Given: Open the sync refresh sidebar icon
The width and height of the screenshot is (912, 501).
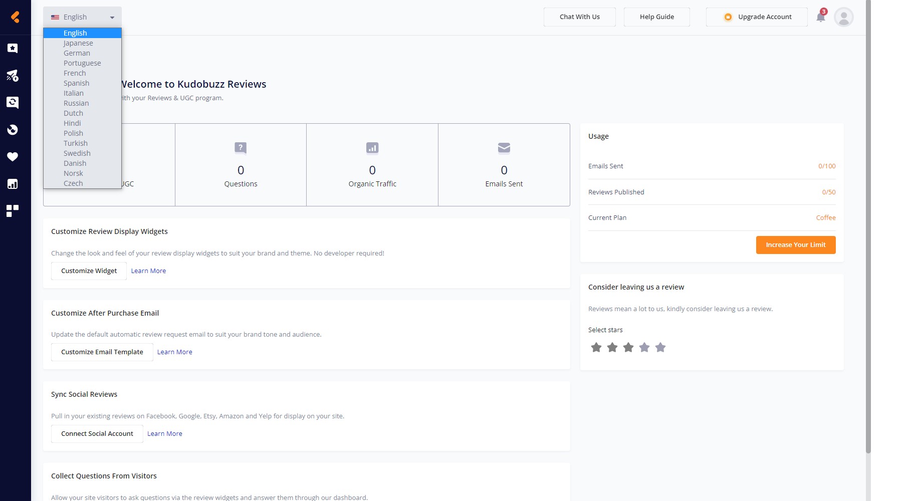Looking at the screenshot, I should tap(13, 103).
